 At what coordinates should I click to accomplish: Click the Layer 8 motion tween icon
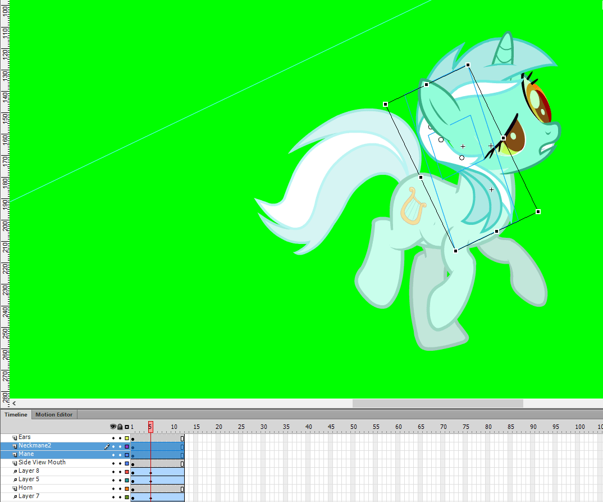(15, 472)
